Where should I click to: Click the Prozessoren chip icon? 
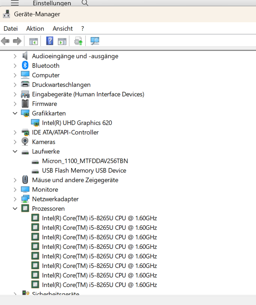click(x=25, y=208)
